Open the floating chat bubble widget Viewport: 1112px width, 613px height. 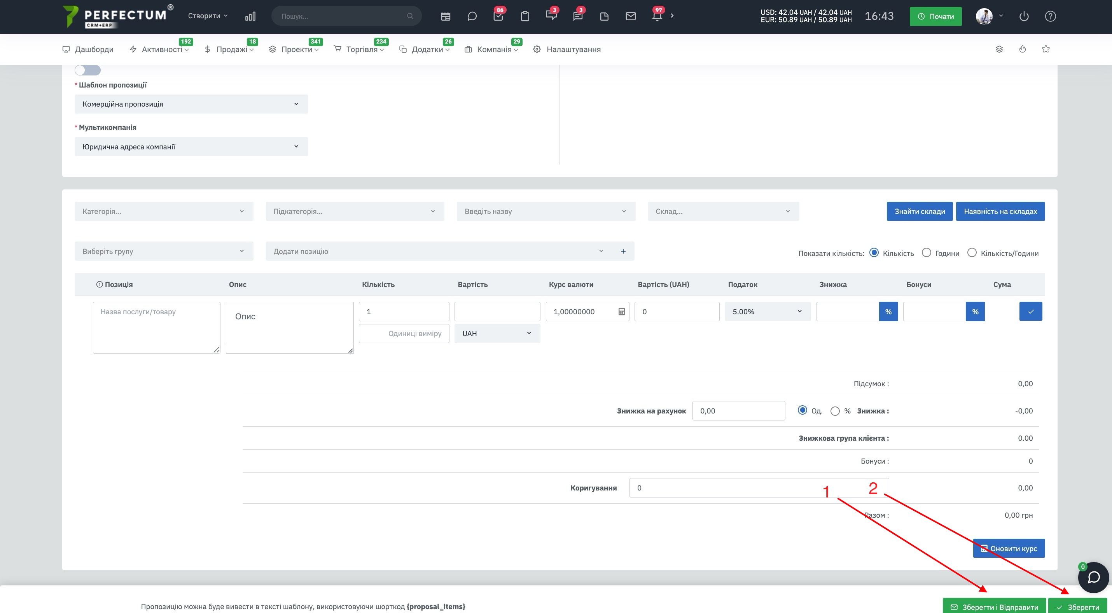(x=1093, y=577)
